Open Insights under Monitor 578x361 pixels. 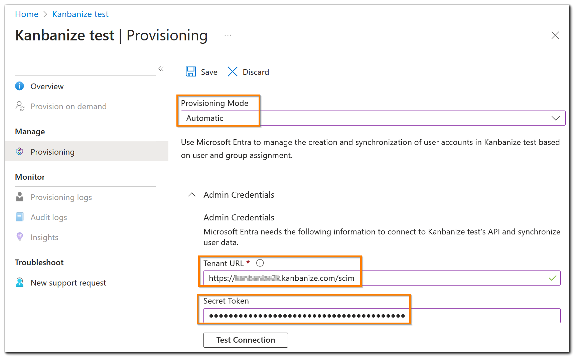click(x=44, y=237)
